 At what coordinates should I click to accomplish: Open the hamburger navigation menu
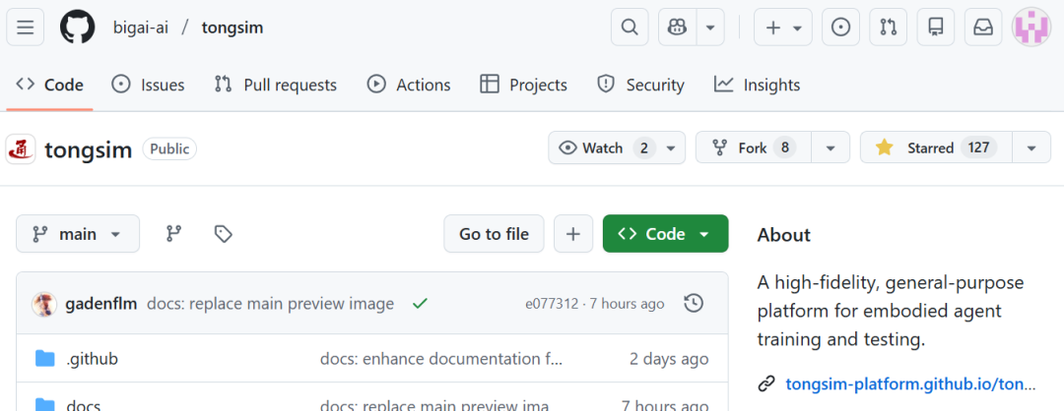[x=25, y=28]
